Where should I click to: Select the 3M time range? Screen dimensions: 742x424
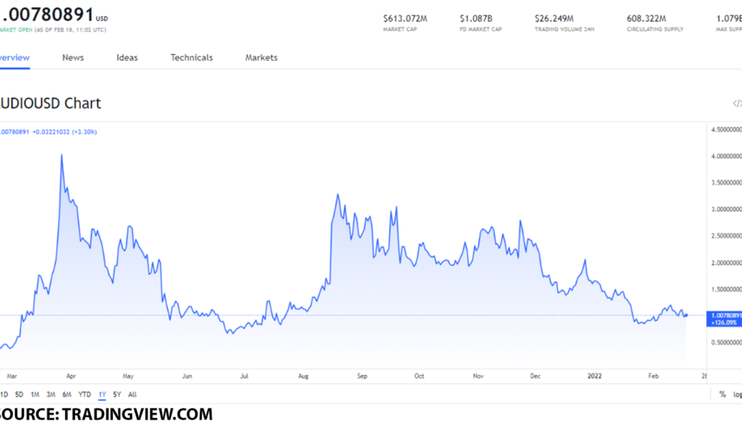click(51, 394)
